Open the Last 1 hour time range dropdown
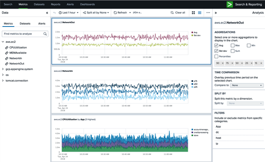This screenshot has width=265, height=162. [x=69, y=13]
